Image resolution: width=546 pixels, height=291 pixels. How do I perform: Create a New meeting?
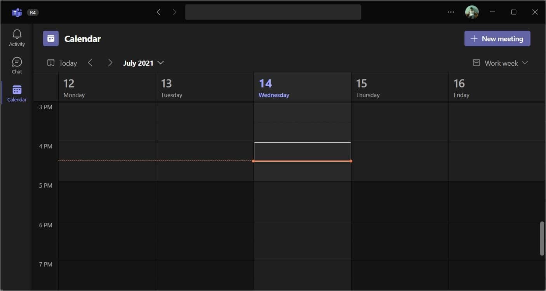pyautogui.click(x=497, y=38)
